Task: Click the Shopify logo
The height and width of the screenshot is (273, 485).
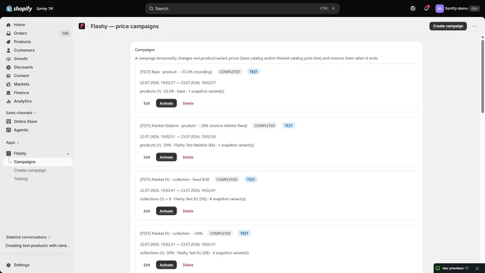Action: [x=19, y=8]
